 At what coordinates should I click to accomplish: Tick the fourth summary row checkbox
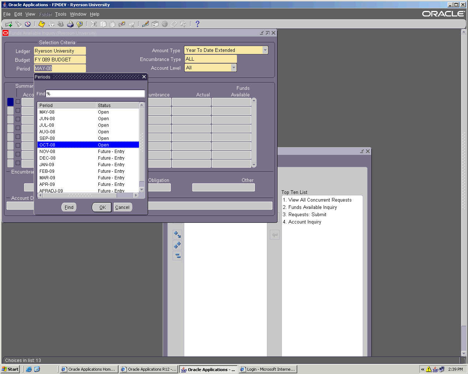[18, 128]
